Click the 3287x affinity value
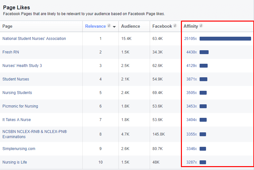Viewport: 254px width, 170px height. coord(192,162)
